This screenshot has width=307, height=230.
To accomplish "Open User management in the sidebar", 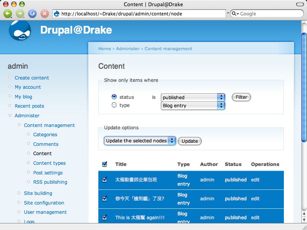I will coord(45,212).
